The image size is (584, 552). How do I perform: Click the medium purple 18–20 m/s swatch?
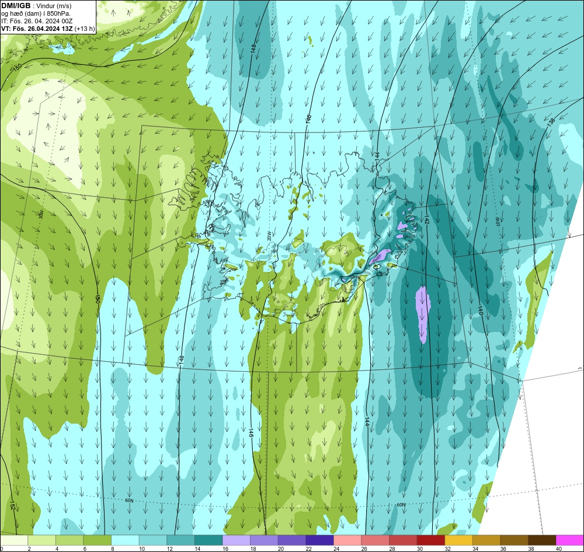point(264,540)
